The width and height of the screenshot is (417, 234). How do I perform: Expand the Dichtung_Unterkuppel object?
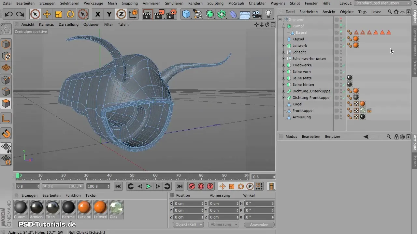pos(284,91)
